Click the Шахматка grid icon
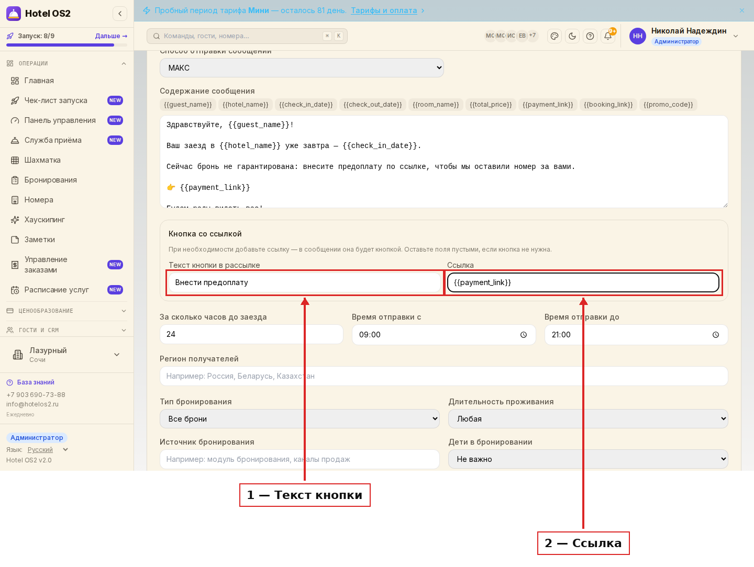 [x=15, y=160]
